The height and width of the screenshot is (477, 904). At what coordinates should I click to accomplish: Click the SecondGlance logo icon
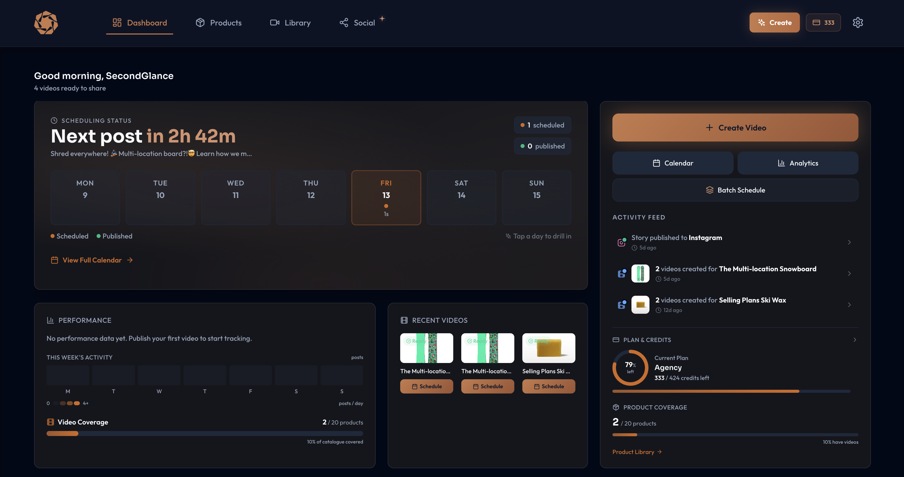(x=46, y=22)
